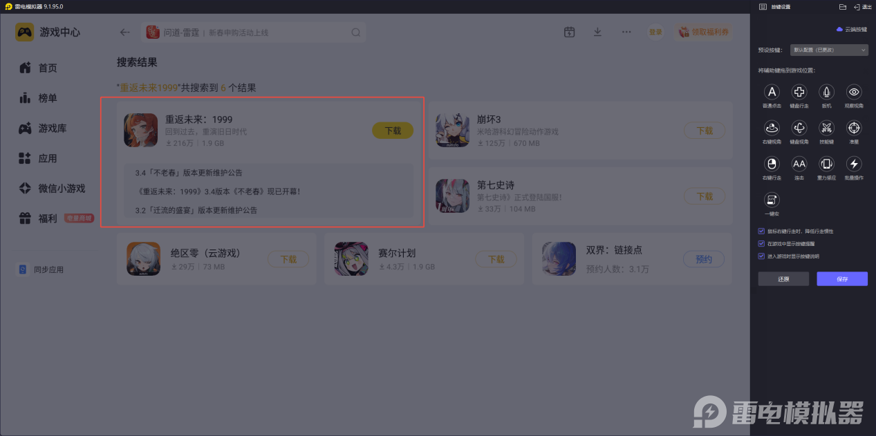This screenshot has height=436, width=876.
Task: Select the 连击 AA combo icon
Action: coord(799,164)
